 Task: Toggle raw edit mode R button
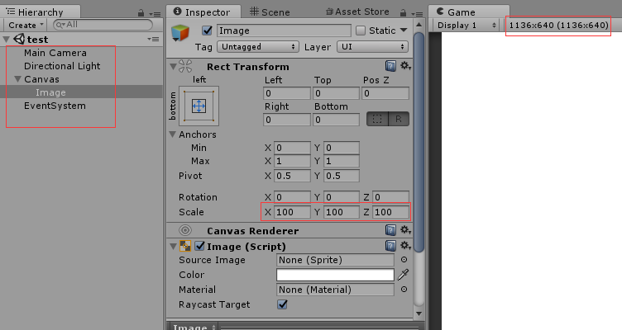(399, 119)
